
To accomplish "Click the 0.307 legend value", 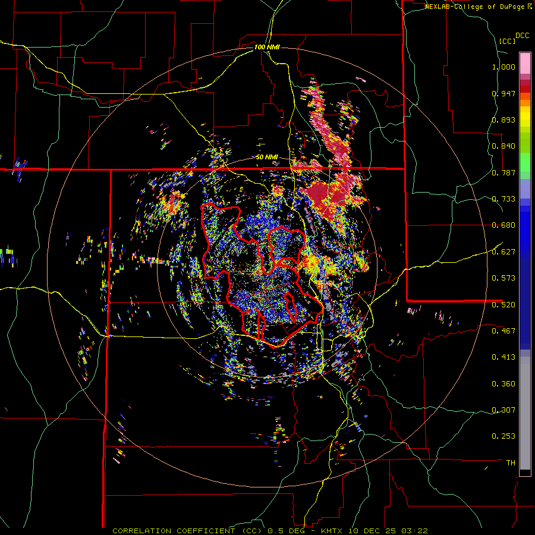I will click(503, 410).
